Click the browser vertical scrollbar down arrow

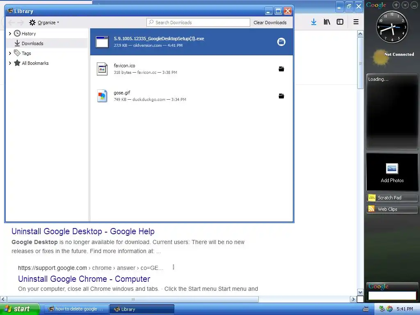[x=360, y=292]
